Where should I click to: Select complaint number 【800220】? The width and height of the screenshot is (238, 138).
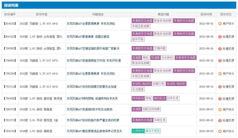(10, 37)
